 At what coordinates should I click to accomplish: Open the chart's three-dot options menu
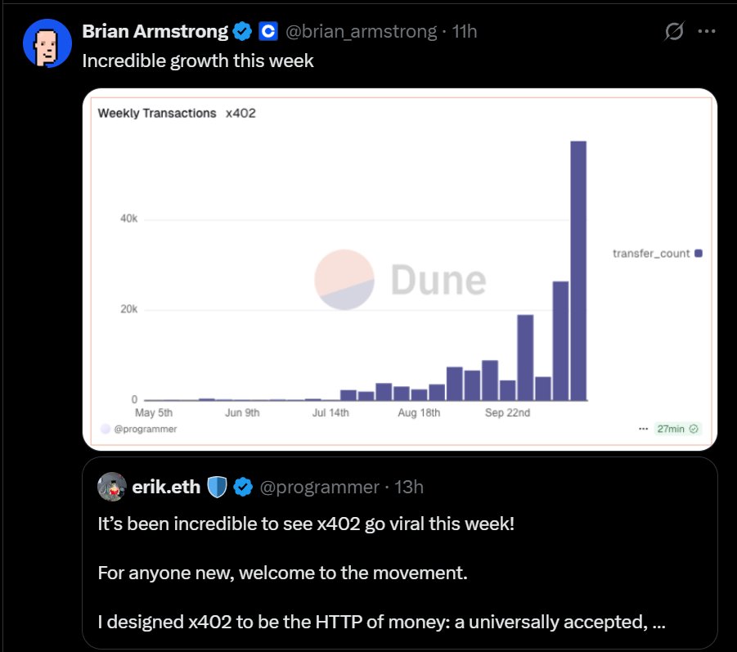[x=644, y=429]
